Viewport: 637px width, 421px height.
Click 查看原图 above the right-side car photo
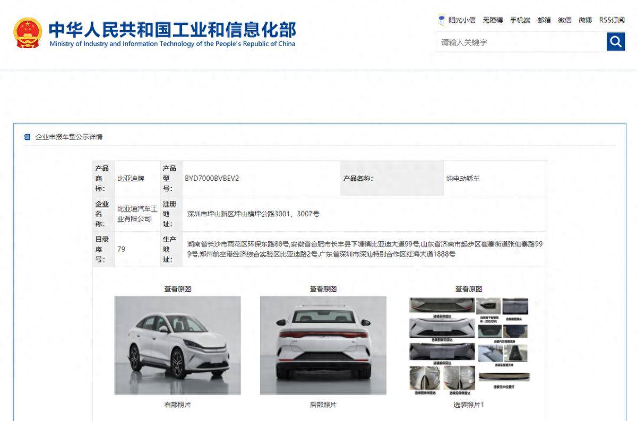coord(177,288)
